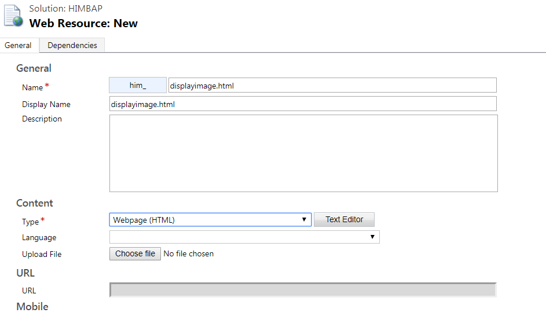Click the Content section heading
The image size is (546, 320).
click(x=35, y=203)
